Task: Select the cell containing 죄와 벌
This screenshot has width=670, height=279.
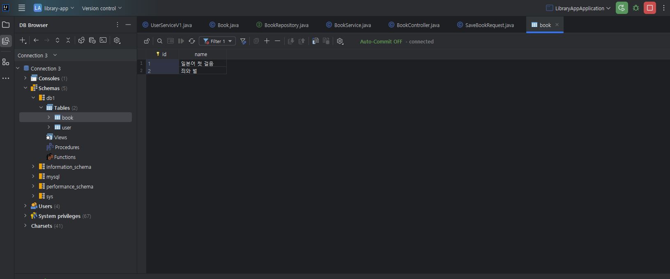Action: (x=203, y=71)
